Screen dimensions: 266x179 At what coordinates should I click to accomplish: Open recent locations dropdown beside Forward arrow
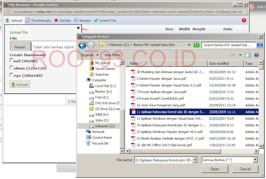96,45
